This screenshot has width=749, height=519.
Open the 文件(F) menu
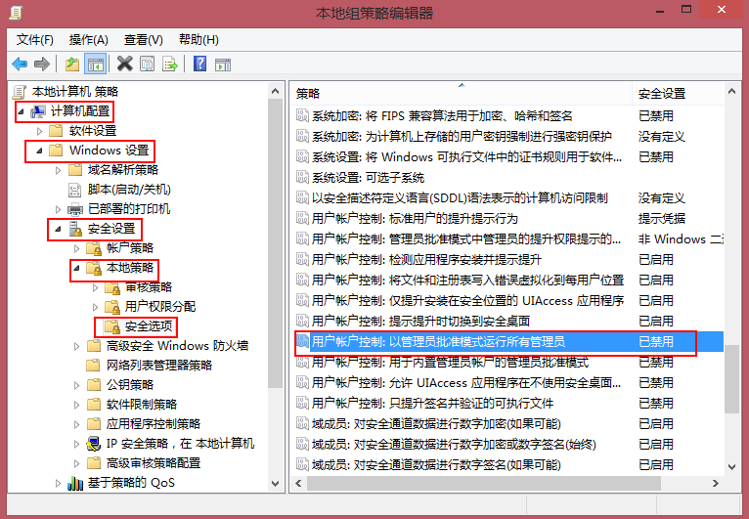tap(35, 40)
